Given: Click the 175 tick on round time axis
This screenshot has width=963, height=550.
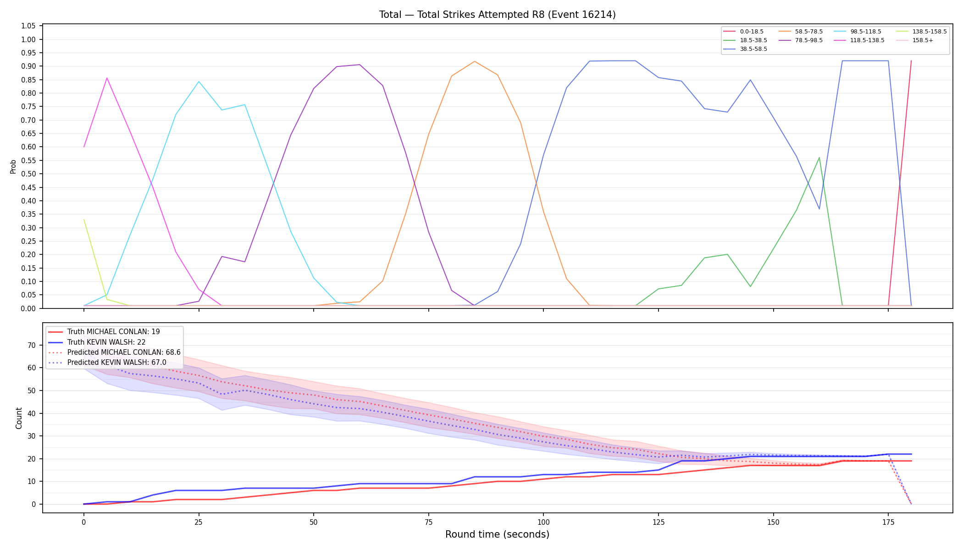Looking at the screenshot, I should 888,522.
